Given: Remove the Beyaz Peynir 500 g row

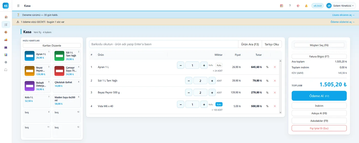Looking at the screenshot, I should tap(275, 93).
